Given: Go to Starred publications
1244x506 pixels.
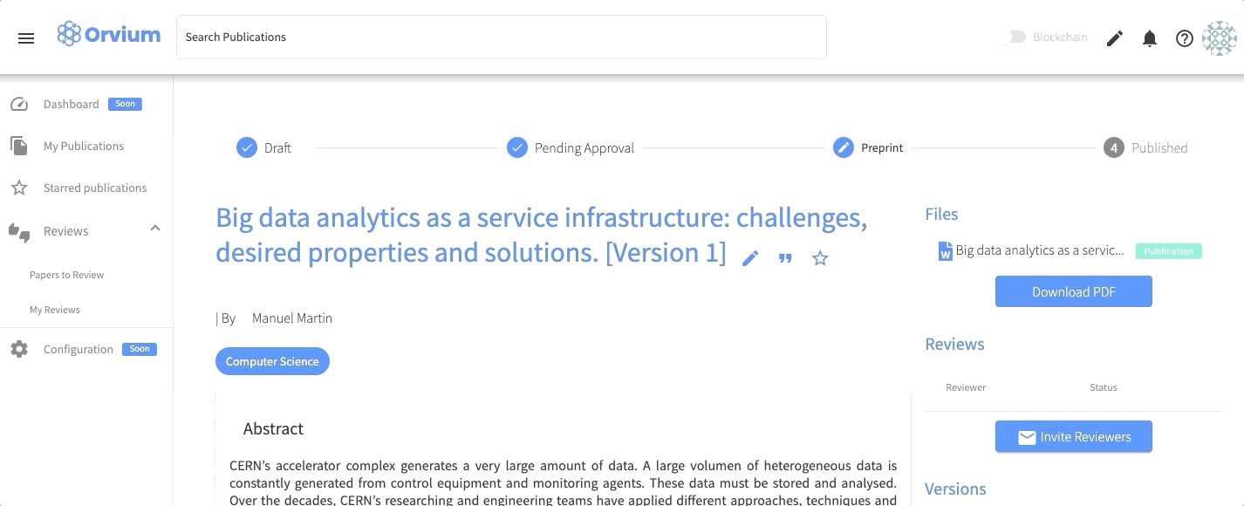Looking at the screenshot, I should click(x=95, y=188).
